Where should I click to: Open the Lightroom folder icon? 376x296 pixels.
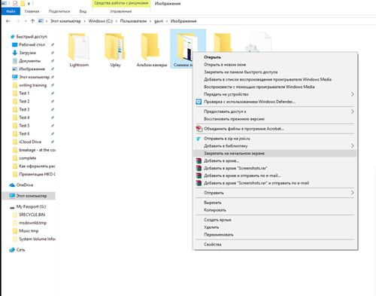click(x=79, y=47)
